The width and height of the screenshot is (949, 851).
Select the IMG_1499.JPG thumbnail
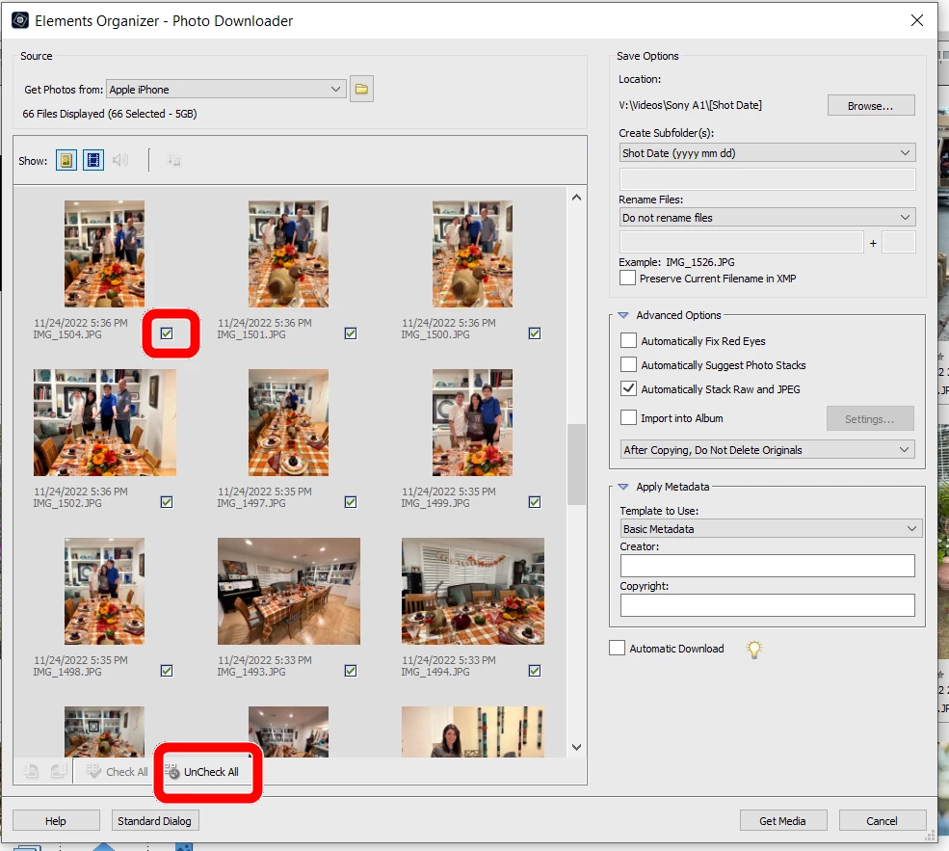[473, 422]
